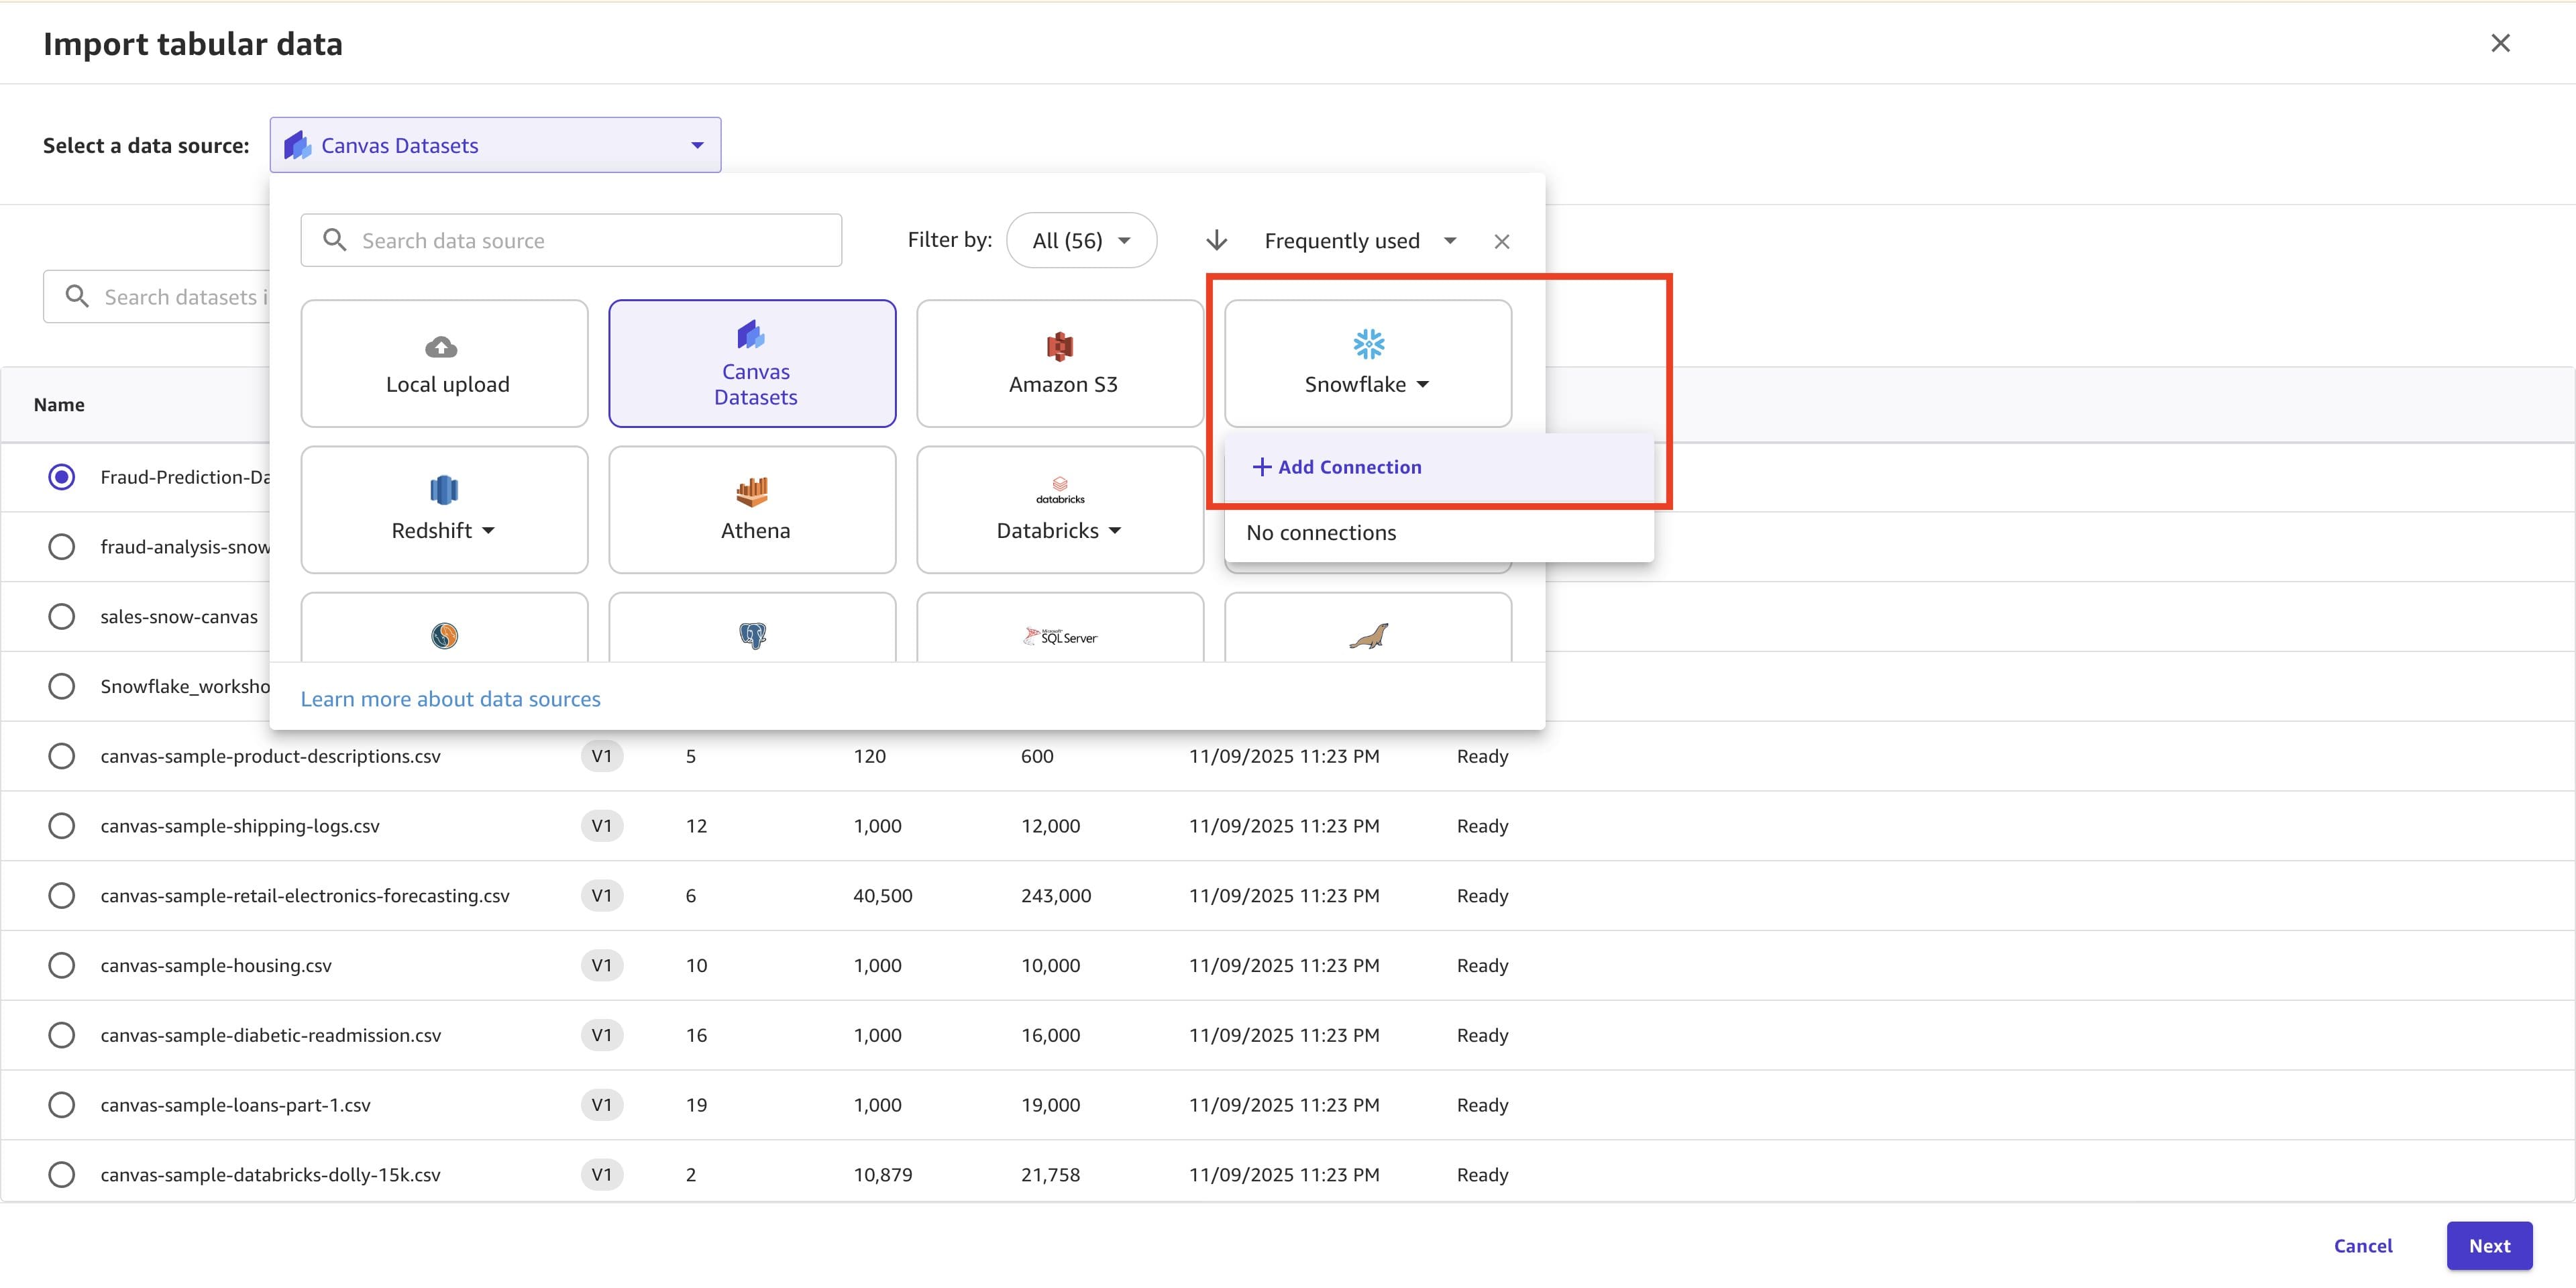2576x1288 pixels.
Task: Expand the Databricks connections arrow
Action: 1115,531
